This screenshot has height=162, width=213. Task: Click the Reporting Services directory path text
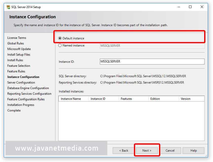tap(142, 82)
